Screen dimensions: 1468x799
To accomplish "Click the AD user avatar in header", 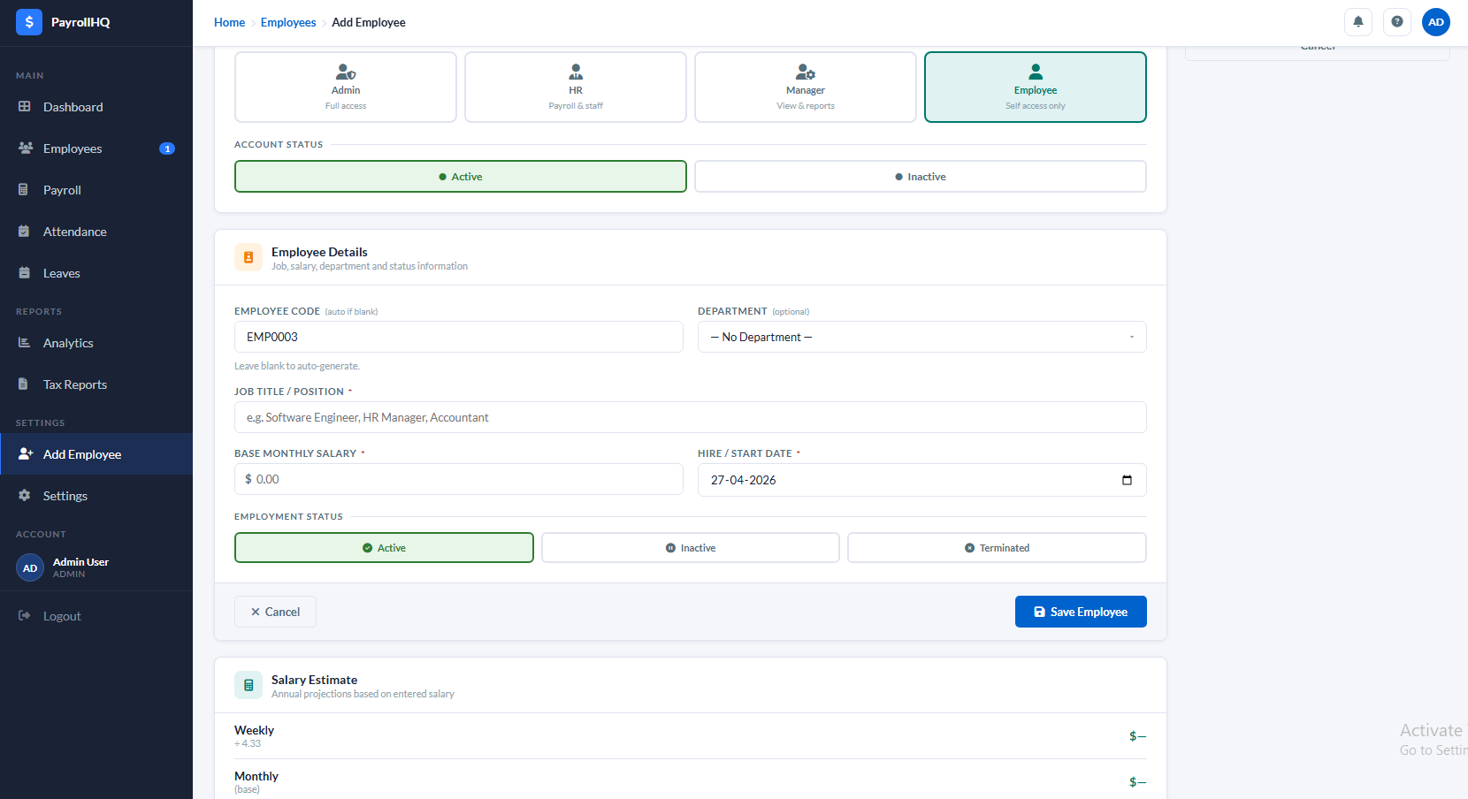I will 1435,22.
